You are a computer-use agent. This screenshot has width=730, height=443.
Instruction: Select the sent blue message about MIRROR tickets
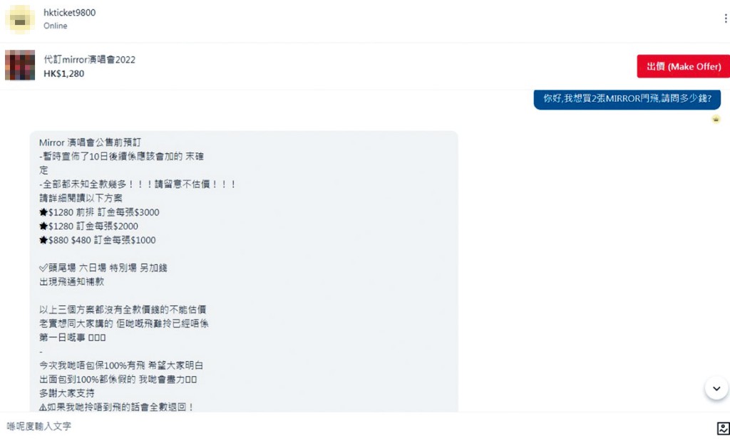[627, 99]
